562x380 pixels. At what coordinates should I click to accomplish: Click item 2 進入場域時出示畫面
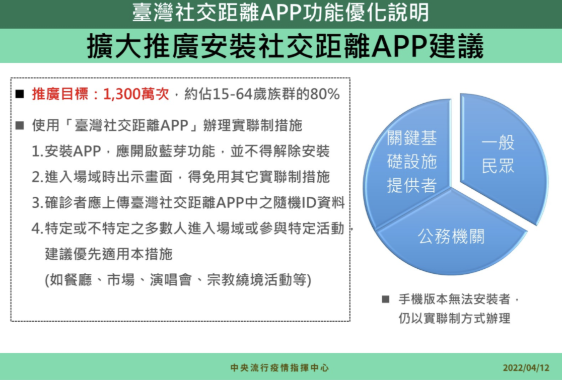coord(181,177)
